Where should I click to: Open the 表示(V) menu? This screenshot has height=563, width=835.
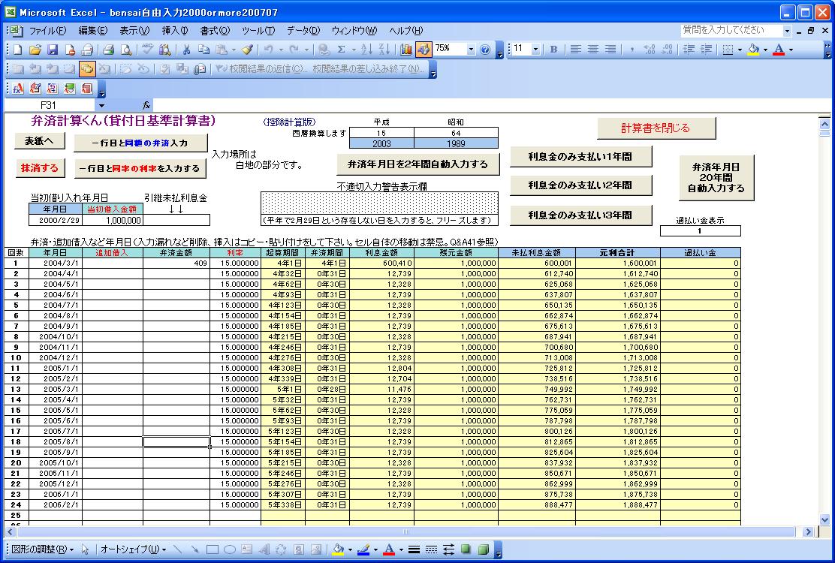coord(134,30)
